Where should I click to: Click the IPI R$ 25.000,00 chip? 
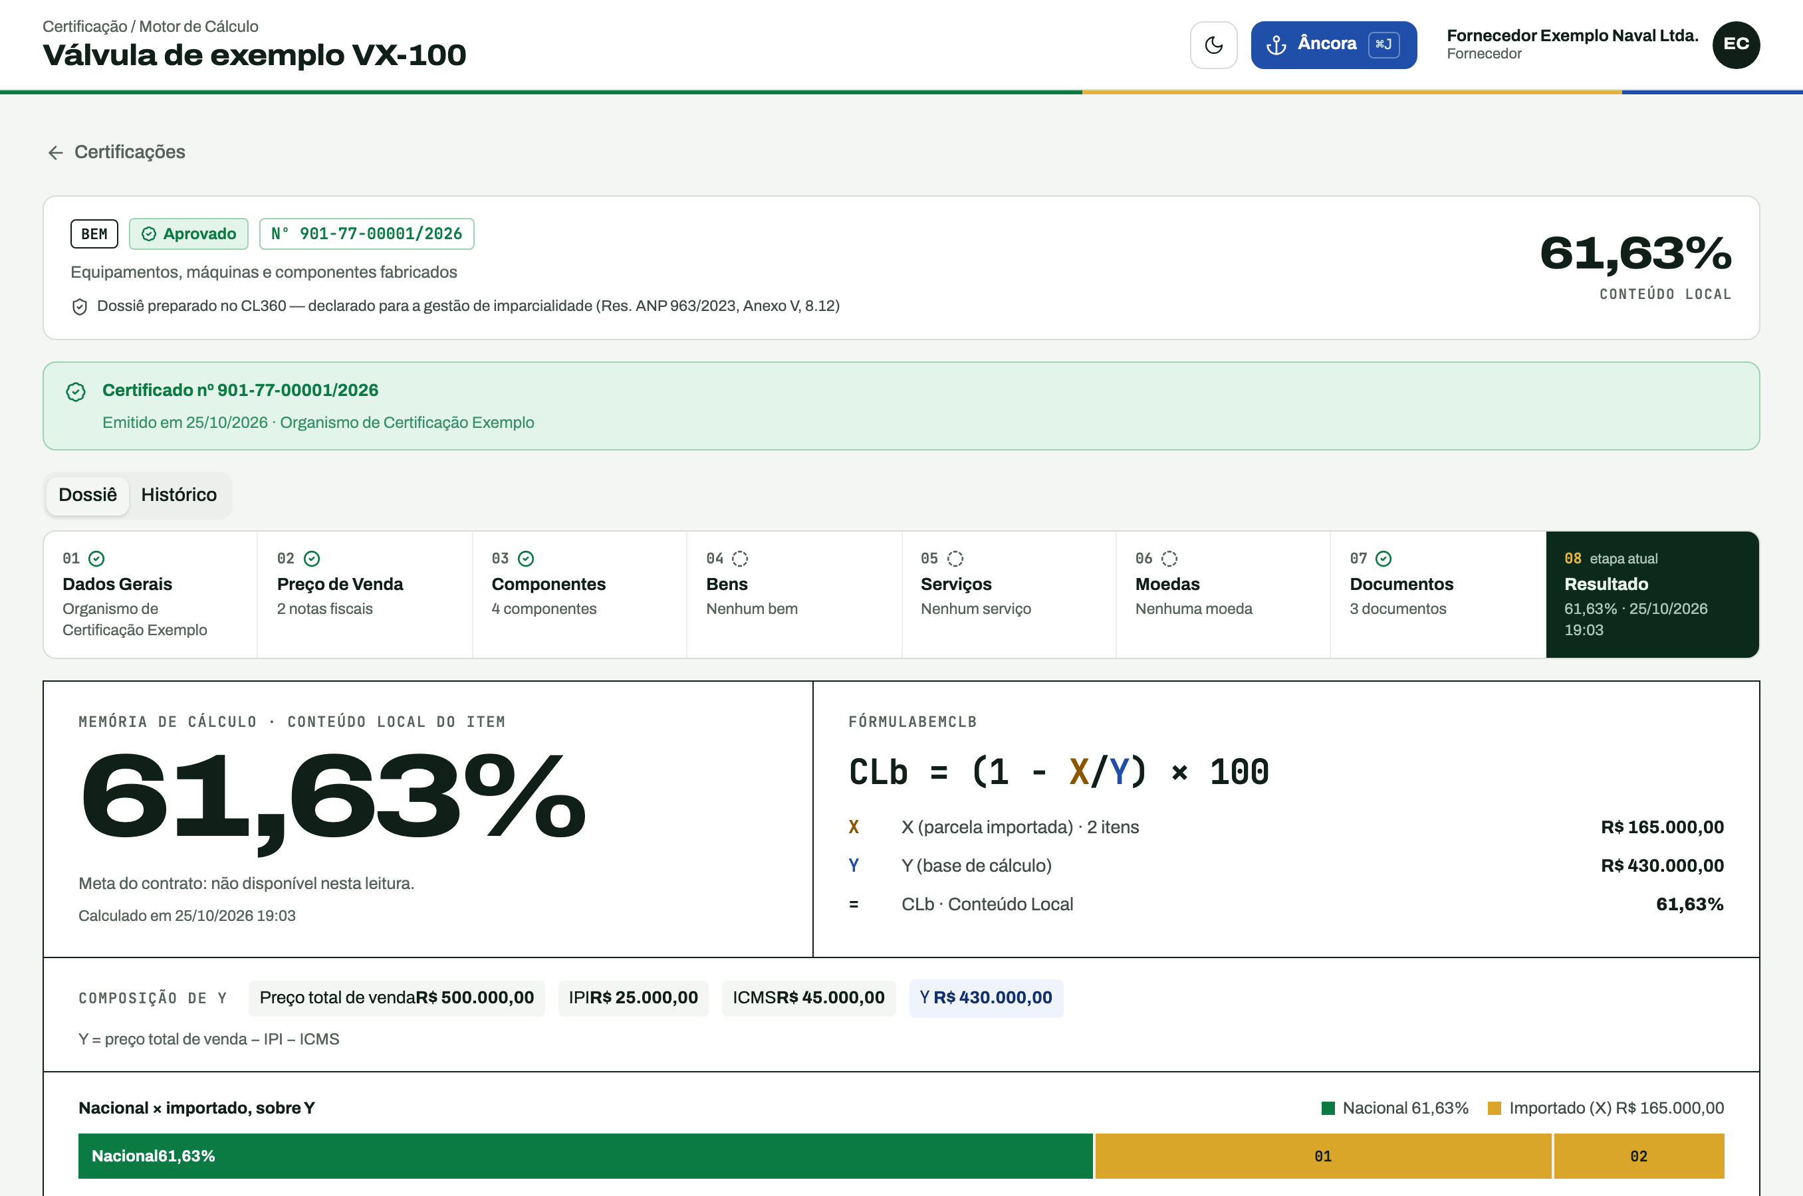[x=634, y=998]
